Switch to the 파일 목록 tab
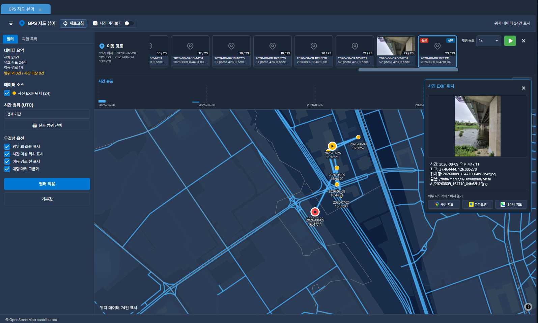 [30, 39]
